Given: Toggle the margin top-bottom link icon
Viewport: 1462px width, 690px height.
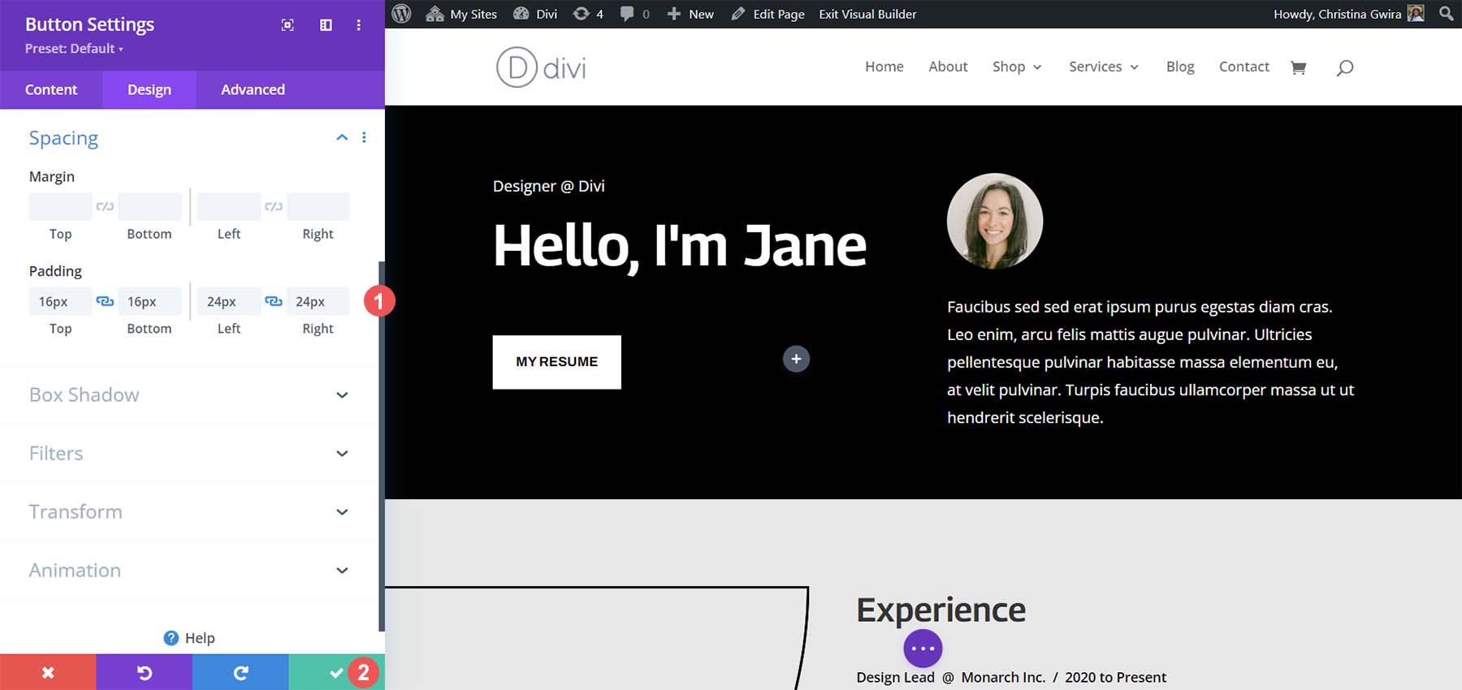Looking at the screenshot, I should [105, 206].
